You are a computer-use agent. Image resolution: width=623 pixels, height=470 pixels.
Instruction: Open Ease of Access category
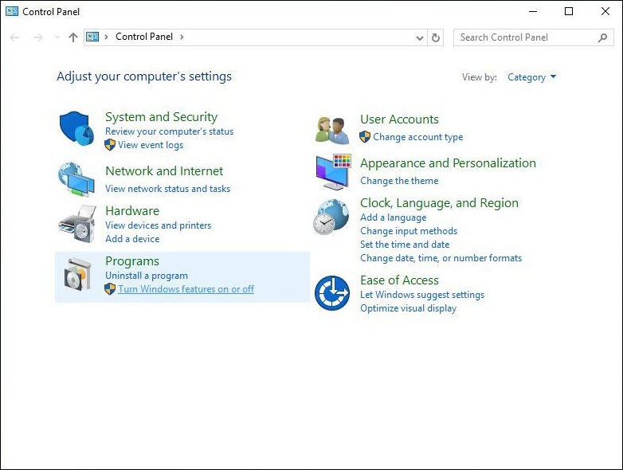[x=399, y=280]
